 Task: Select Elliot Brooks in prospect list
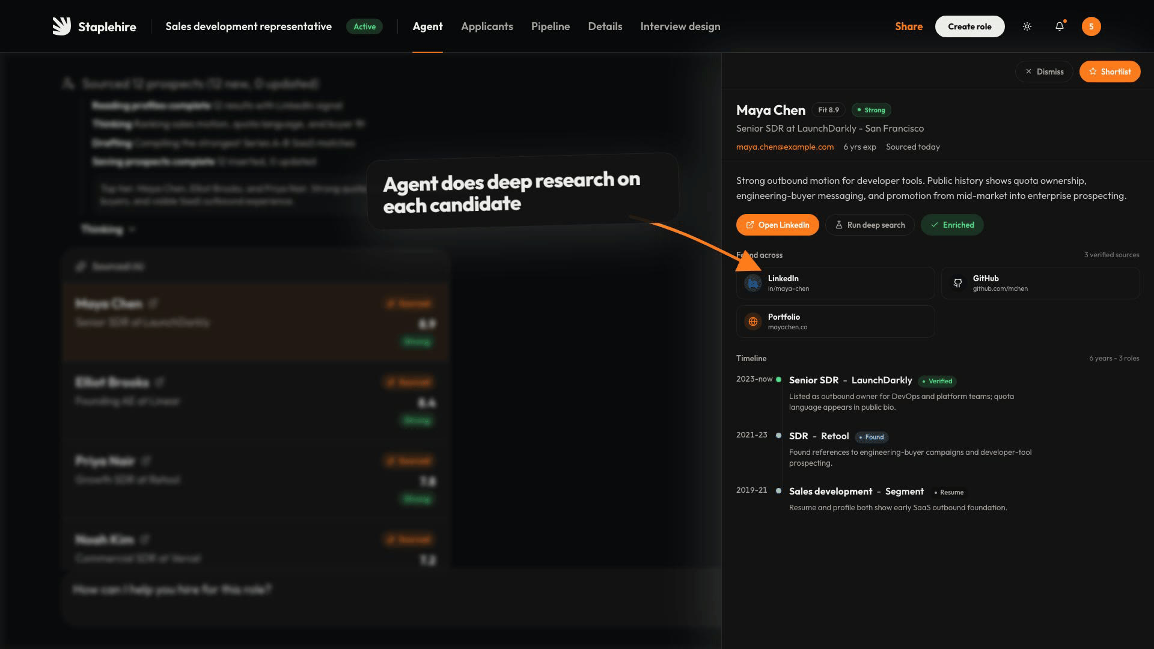tap(255, 400)
